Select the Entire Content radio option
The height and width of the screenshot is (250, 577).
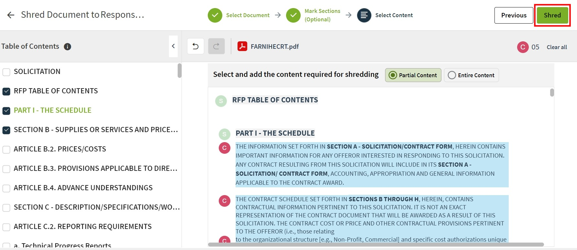tap(471, 75)
